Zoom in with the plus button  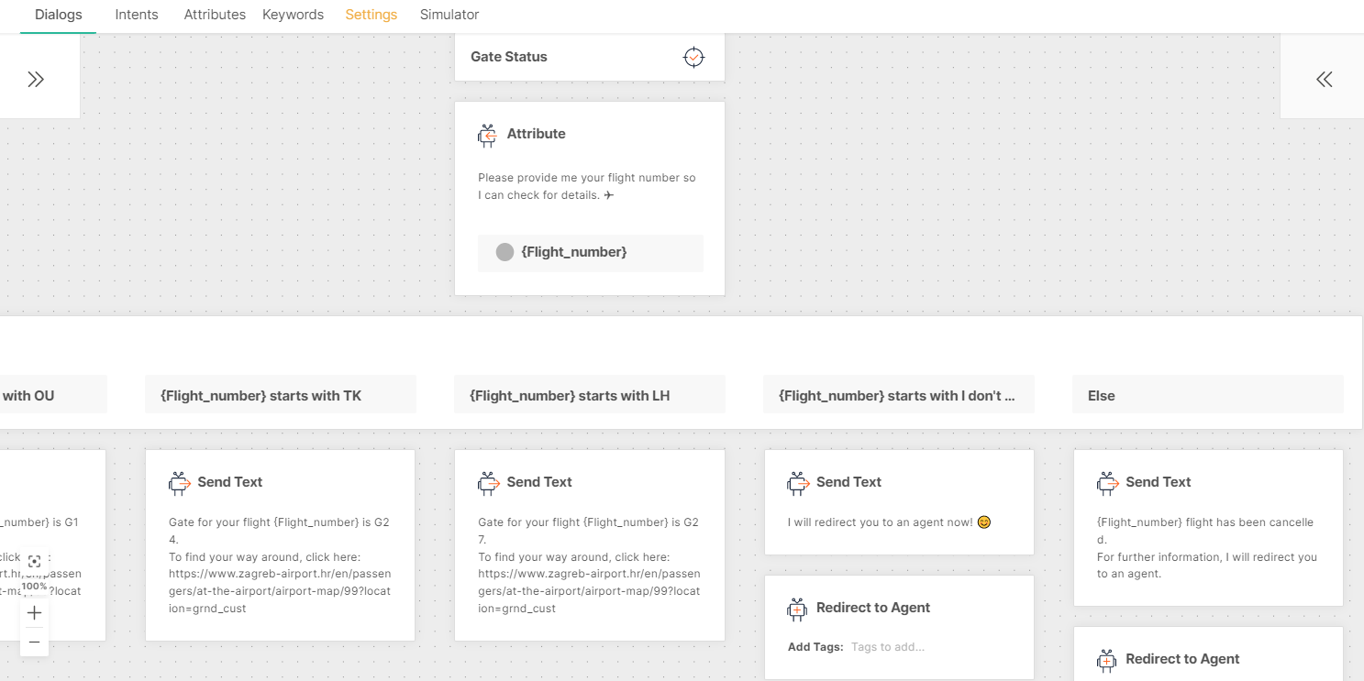34,612
